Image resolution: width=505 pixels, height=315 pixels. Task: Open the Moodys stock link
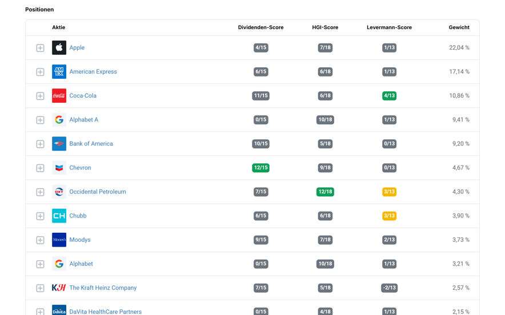click(x=80, y=240)
